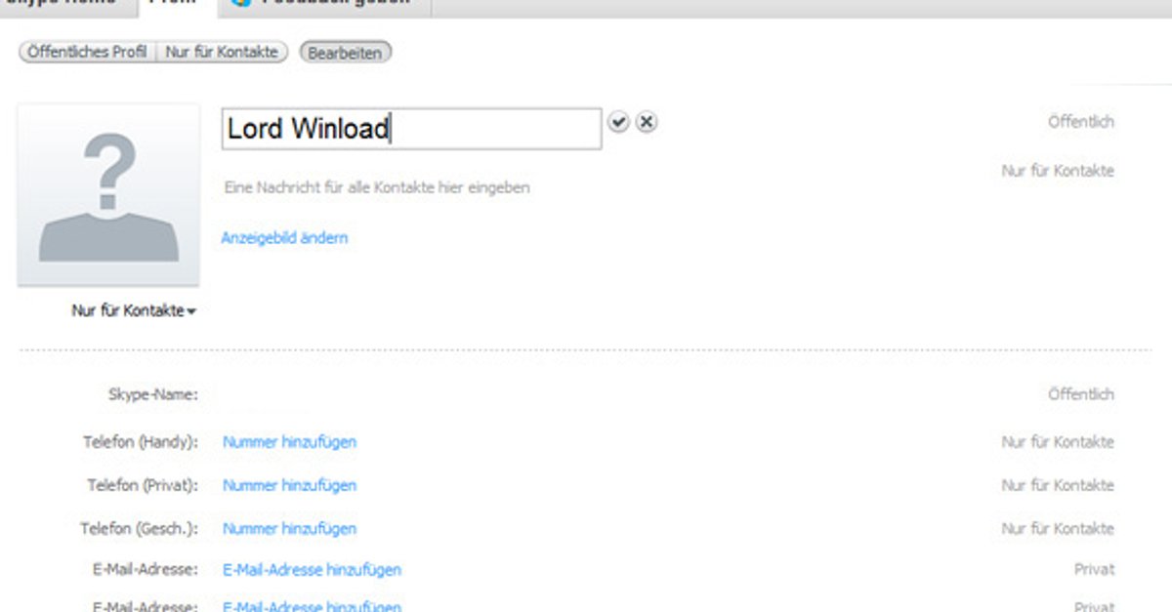Click the Bearbeiten button
Viewport: 1172px width, 612px height.
point(345,53)
